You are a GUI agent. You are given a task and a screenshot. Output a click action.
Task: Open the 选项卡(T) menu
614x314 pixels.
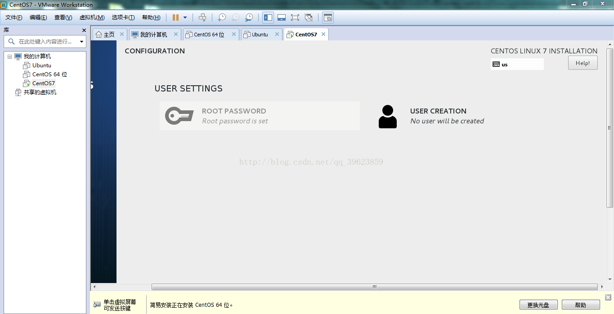pos(123,17)
